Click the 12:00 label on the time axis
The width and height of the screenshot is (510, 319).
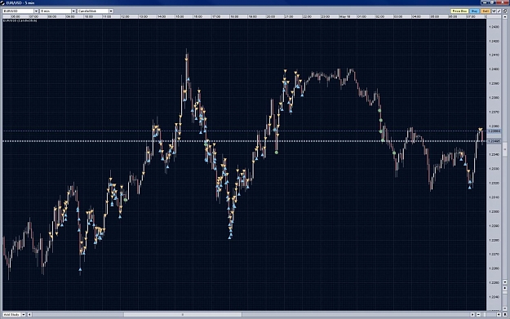pyautogui.click(x=125, y=16)
